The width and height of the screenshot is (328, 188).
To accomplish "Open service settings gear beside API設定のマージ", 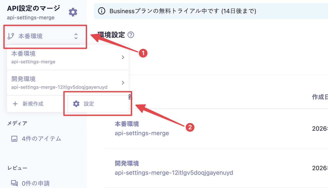I will (73, 12).
